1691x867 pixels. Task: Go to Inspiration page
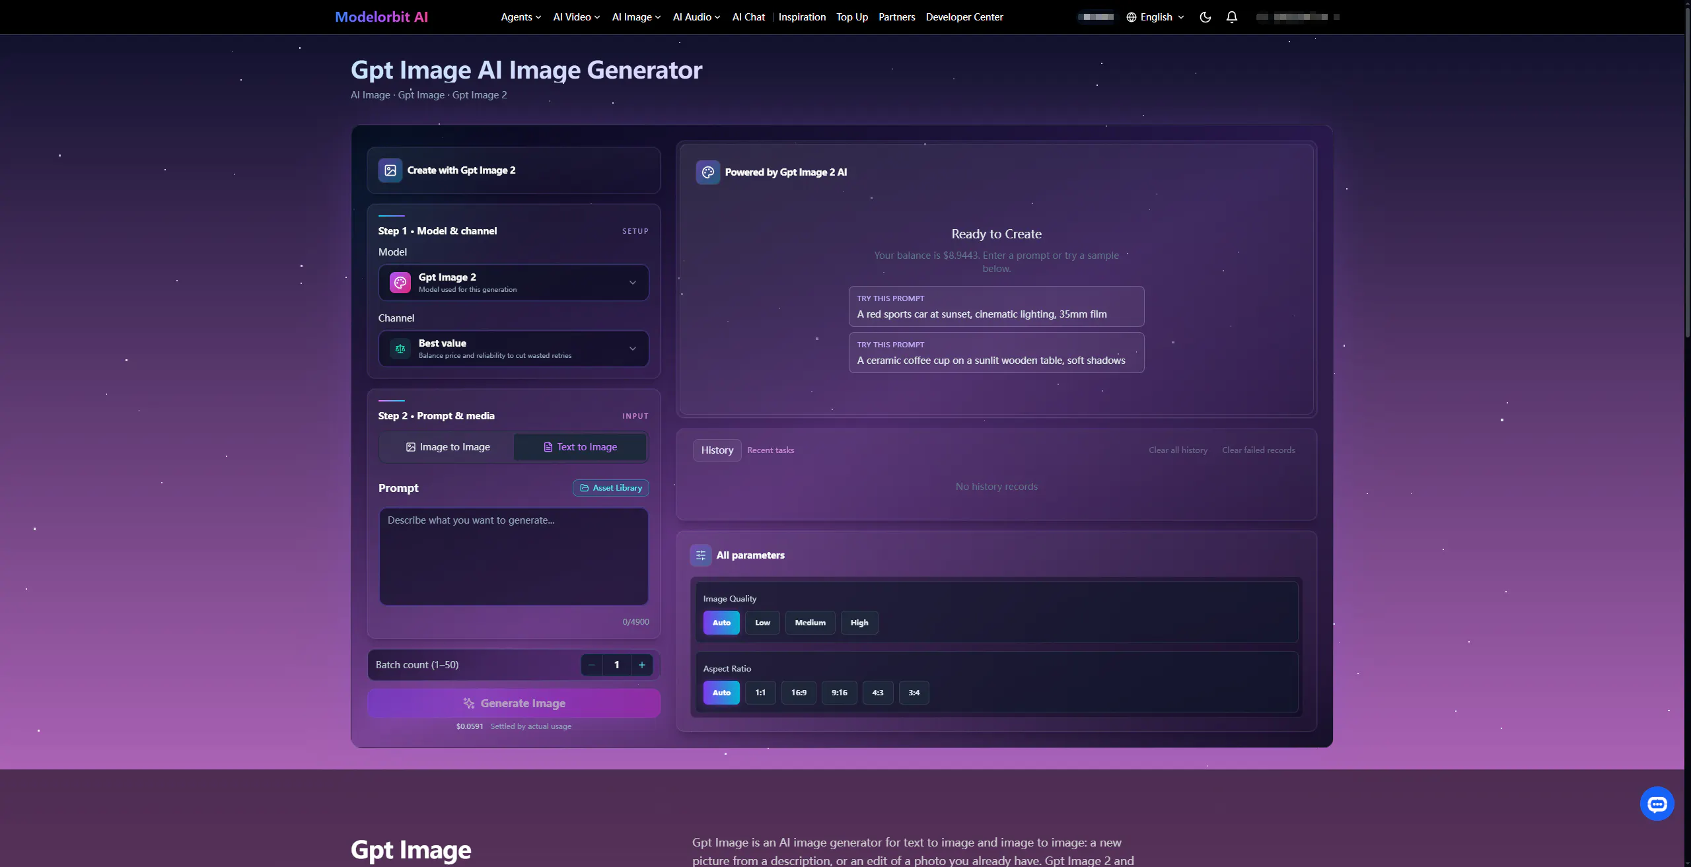[802, 17]
